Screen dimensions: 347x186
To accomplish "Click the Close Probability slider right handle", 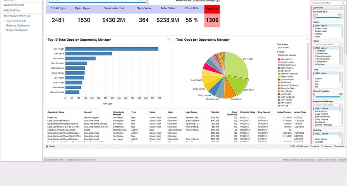I will click(341, 97).
